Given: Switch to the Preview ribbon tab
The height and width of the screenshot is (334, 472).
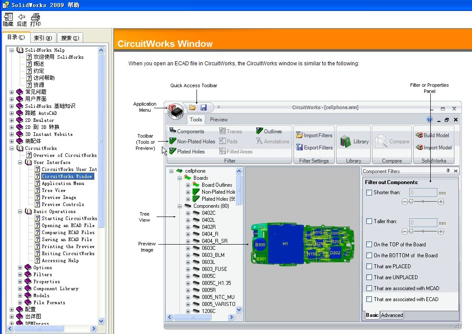Looking at the screenshot, I should tap(219, 120).
